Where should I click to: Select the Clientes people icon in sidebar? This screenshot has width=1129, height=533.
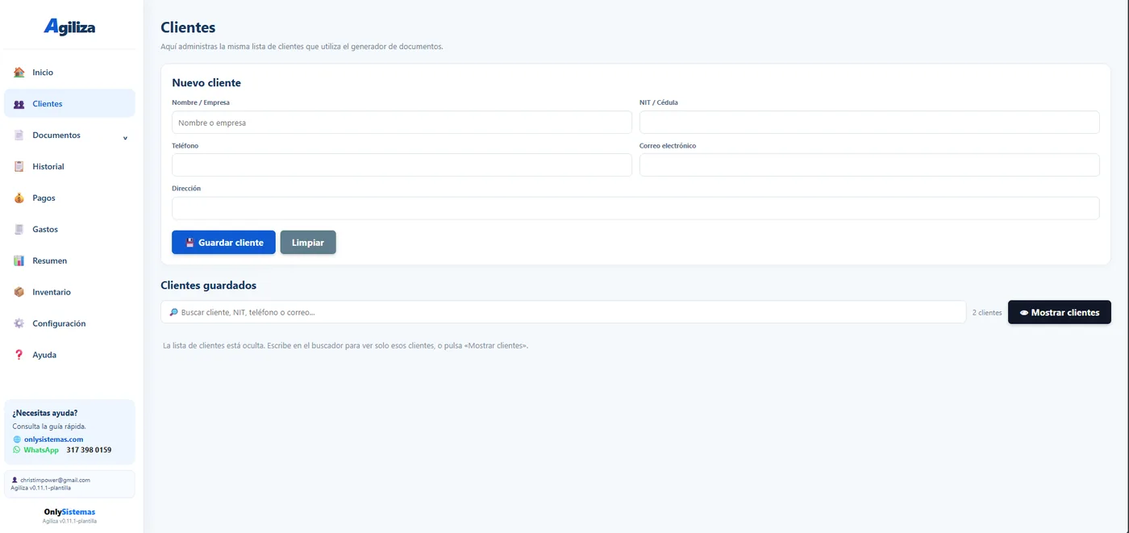pos(19,104)
